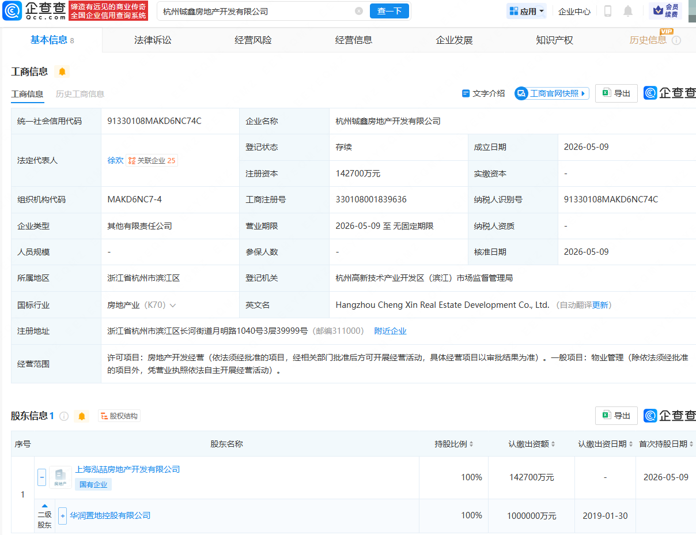Click credit code 91330108MAKD6NC74C value
This screenshot has height=535, width=696.
154,122
